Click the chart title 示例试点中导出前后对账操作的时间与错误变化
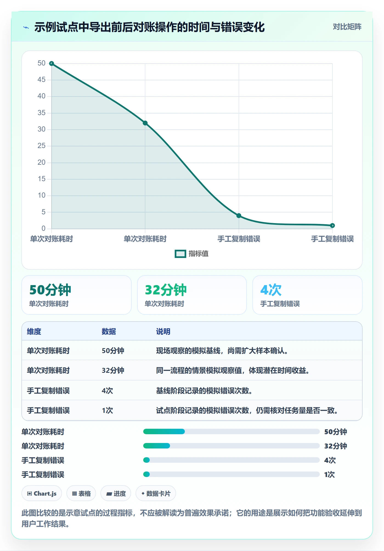Screen dimensions: 384x551 tap(149, 27)
